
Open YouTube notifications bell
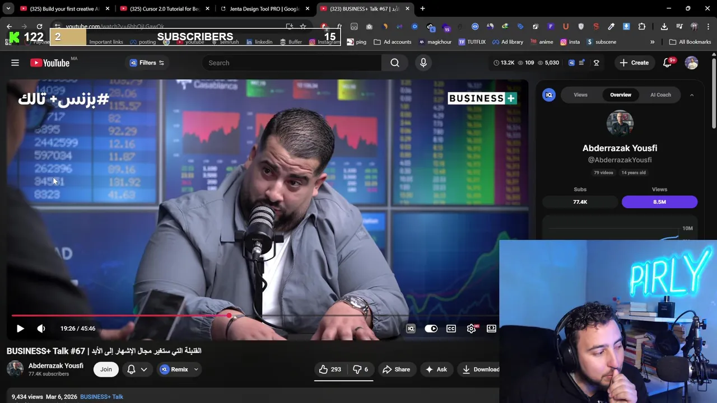(667, 63)
